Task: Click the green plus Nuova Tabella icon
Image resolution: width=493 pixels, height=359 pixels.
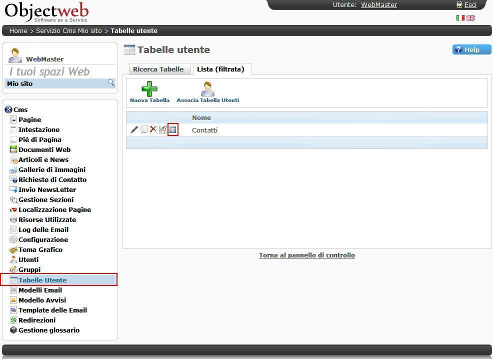Action: (x=149, y=89)
